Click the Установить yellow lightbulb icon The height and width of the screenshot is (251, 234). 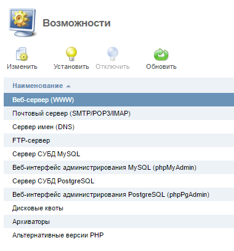[71, 54]
